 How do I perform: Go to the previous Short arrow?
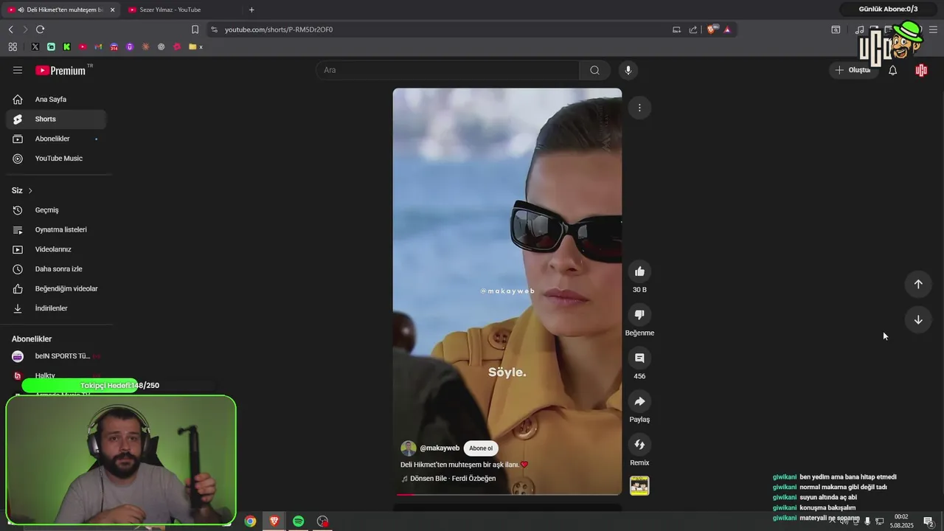pos(918,284)
